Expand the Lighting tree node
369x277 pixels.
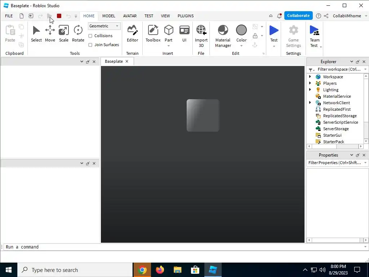click(x=310, y=89)
